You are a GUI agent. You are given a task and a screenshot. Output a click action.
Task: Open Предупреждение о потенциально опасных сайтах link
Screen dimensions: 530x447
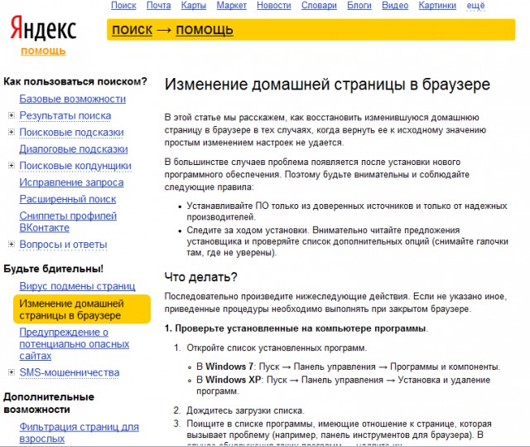pyautogui.click(x=75, y=344)
